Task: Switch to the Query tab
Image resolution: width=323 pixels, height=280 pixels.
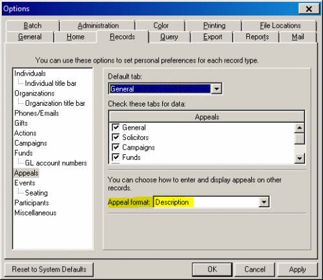Action: 169,37
